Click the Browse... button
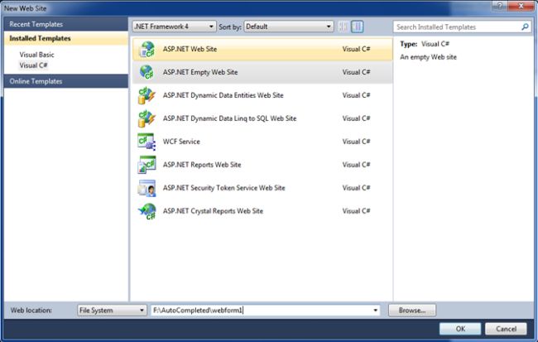The height and width of the screenshot is (342, 538). point(412,311)
